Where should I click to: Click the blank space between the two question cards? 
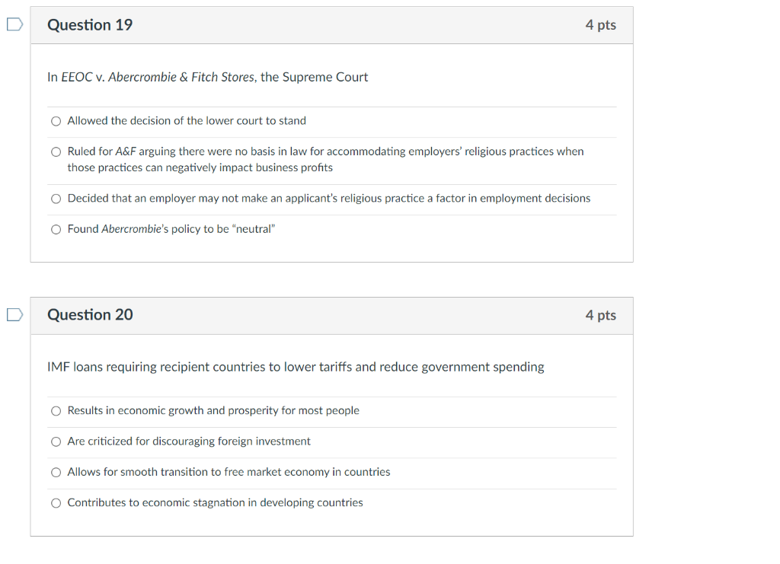331,279
